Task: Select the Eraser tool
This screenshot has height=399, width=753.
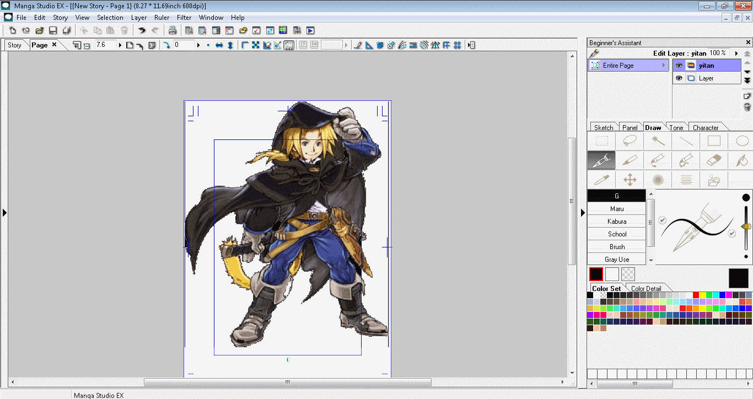Action: pos(713,160)
